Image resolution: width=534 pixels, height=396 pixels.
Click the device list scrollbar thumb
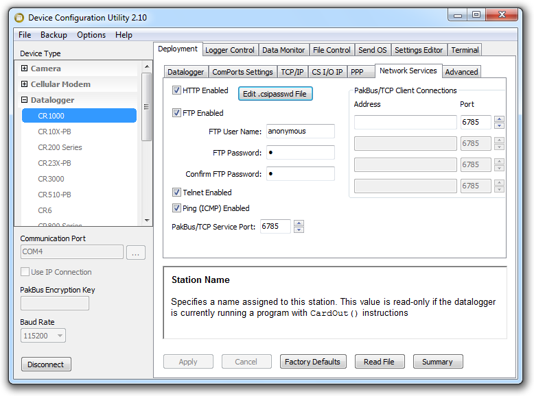click(x=147, y=107)
